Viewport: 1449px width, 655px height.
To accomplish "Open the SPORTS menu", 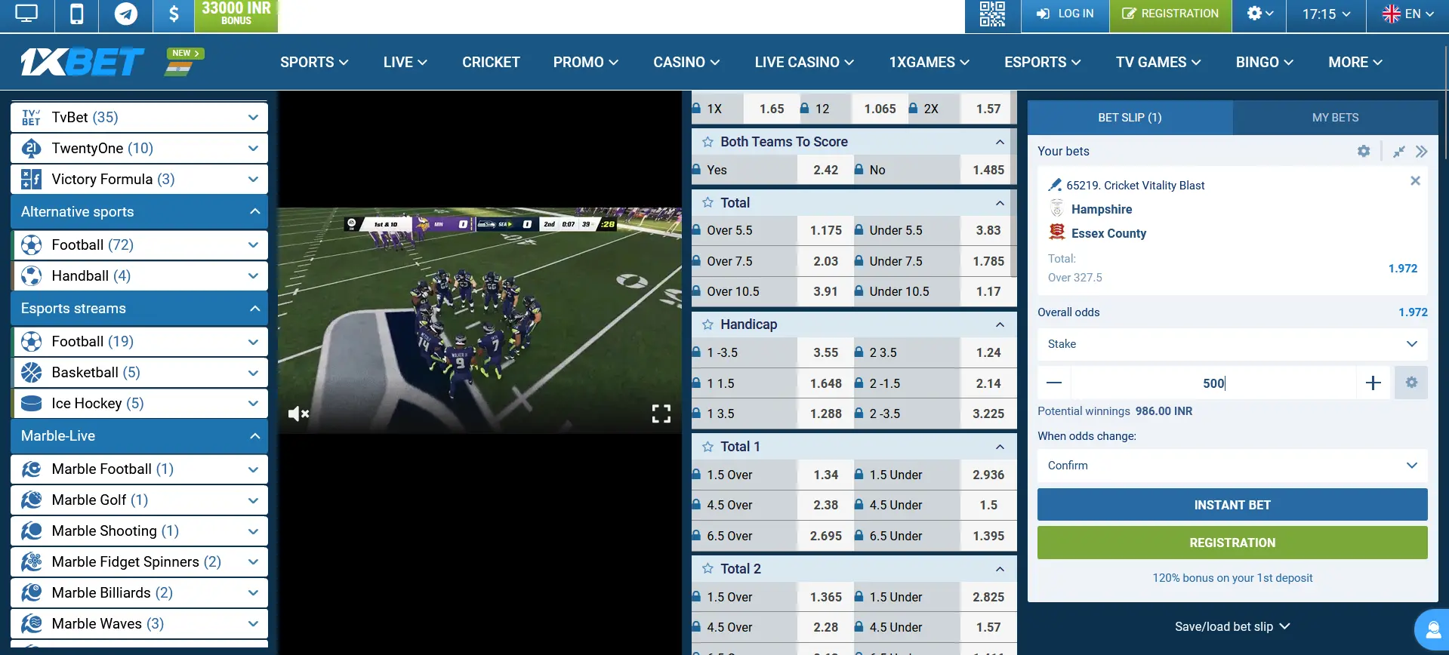I will tap(314, 62).
